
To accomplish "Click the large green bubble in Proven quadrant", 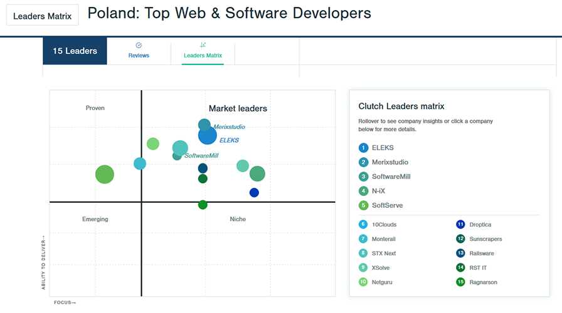I will coord(105,174).
